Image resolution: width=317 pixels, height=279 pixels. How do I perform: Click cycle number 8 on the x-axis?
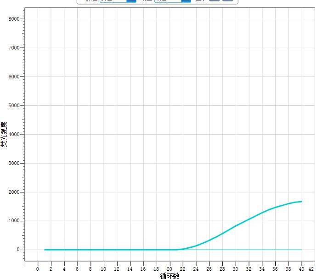pos(91,269)
